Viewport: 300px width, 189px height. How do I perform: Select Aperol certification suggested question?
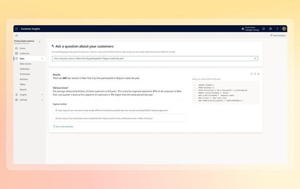[x=119, y=118]
